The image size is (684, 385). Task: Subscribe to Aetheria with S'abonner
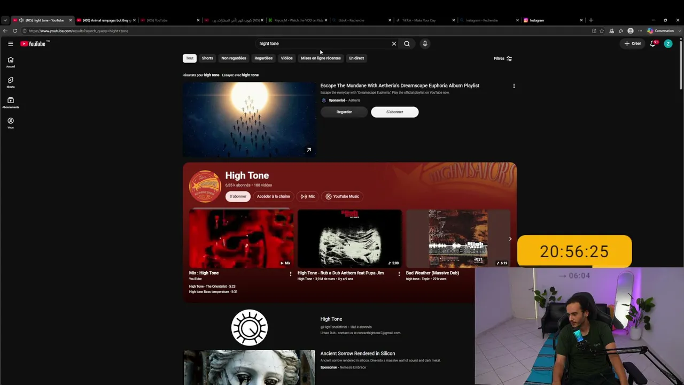coord(395,112)
